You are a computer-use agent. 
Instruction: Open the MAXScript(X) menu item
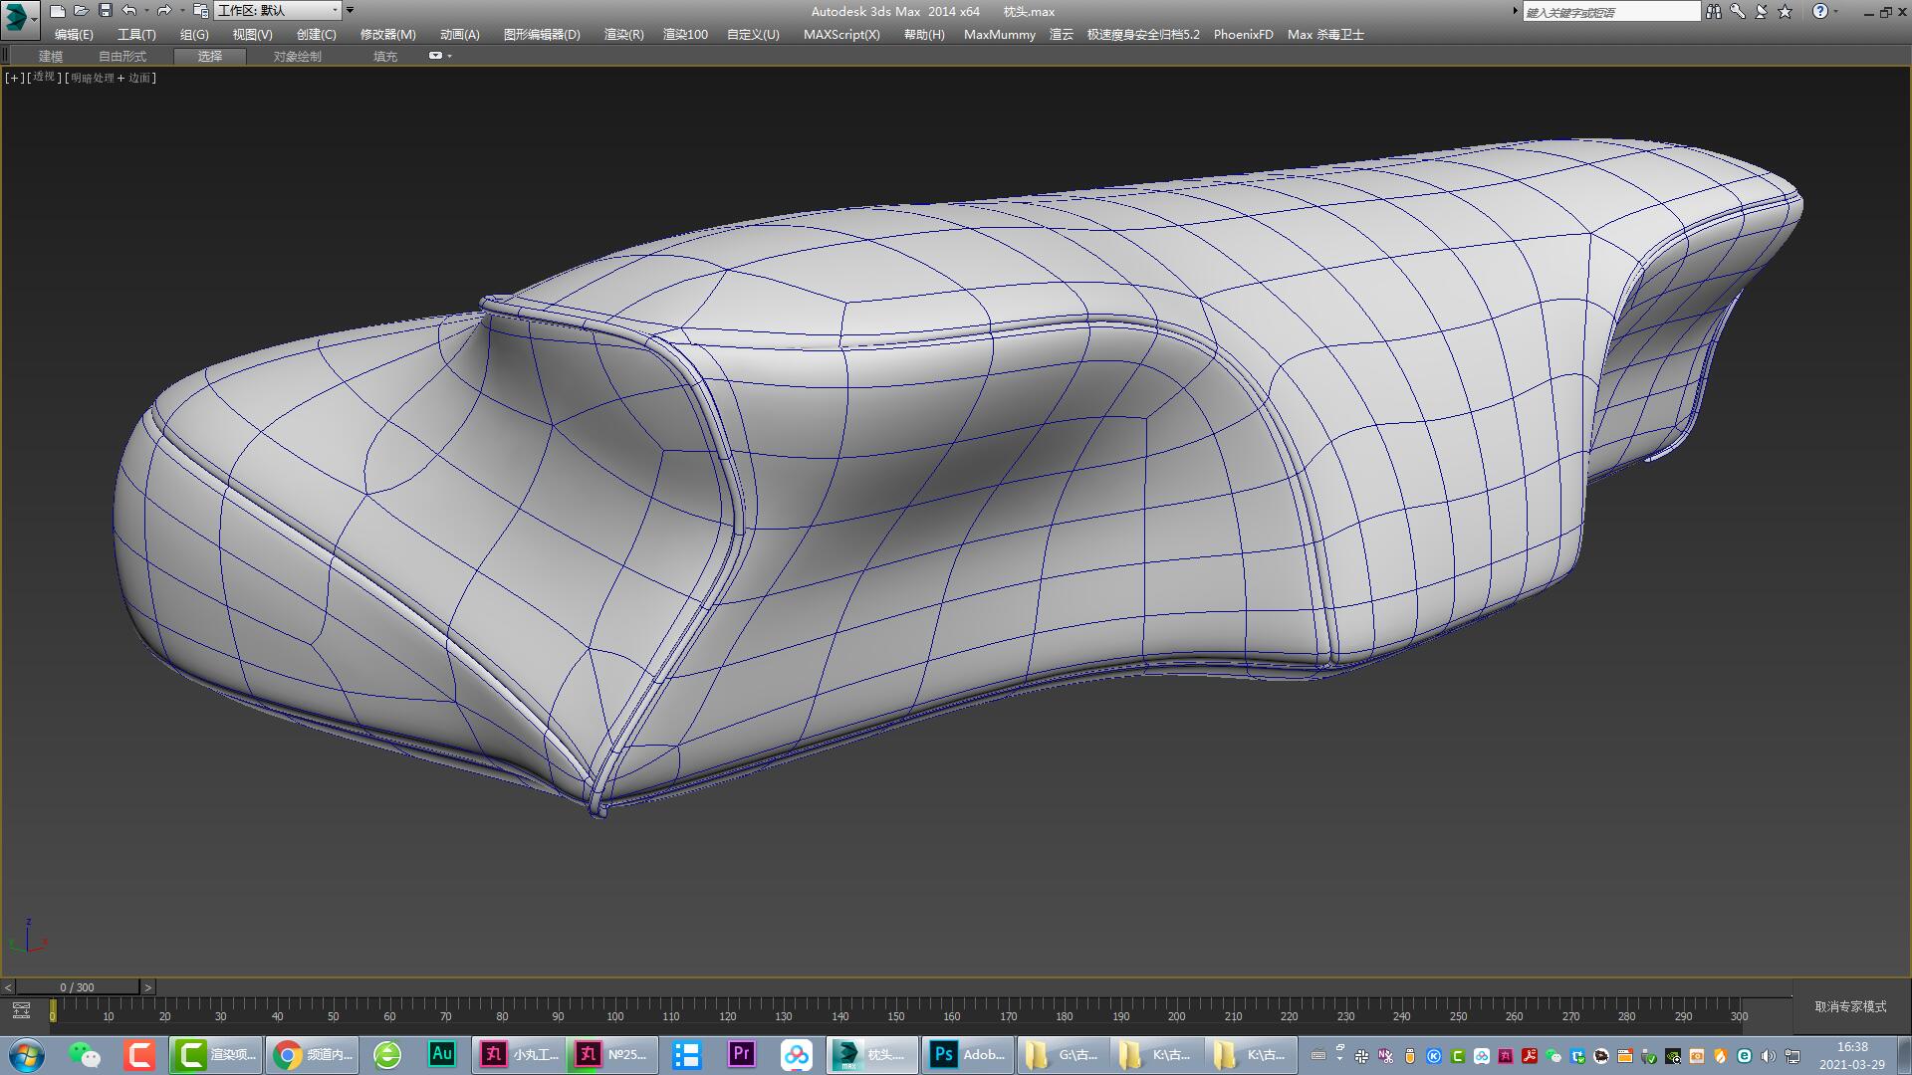point(841,34)
